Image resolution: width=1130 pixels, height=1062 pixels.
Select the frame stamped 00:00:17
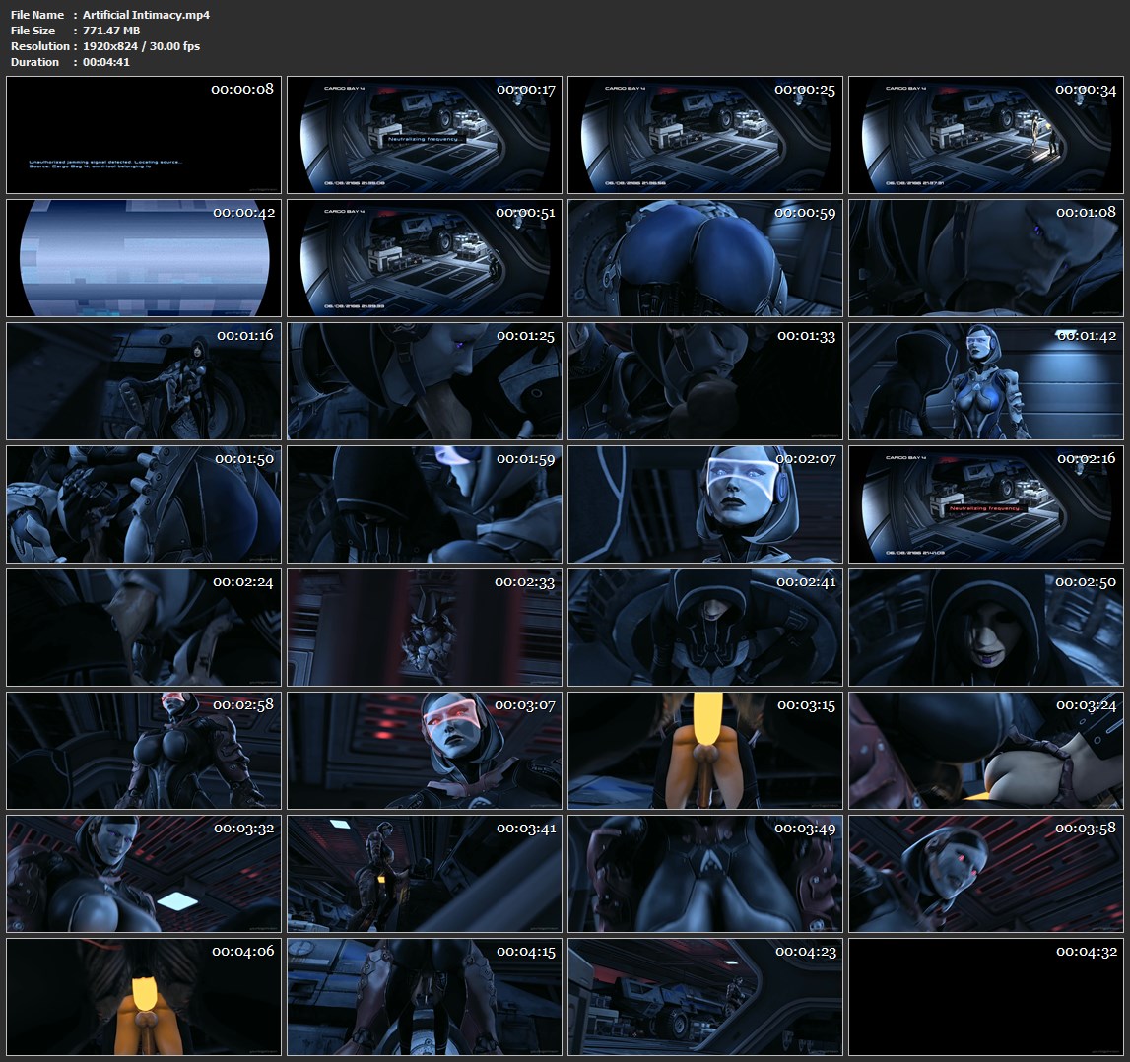coord(424,135)
